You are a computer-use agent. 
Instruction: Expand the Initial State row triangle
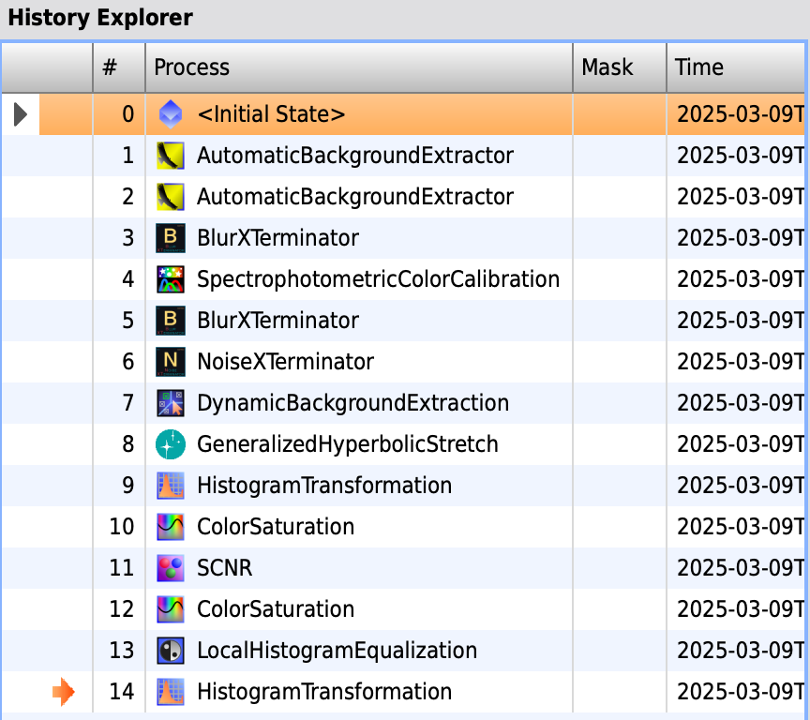[x=20, y=114]
